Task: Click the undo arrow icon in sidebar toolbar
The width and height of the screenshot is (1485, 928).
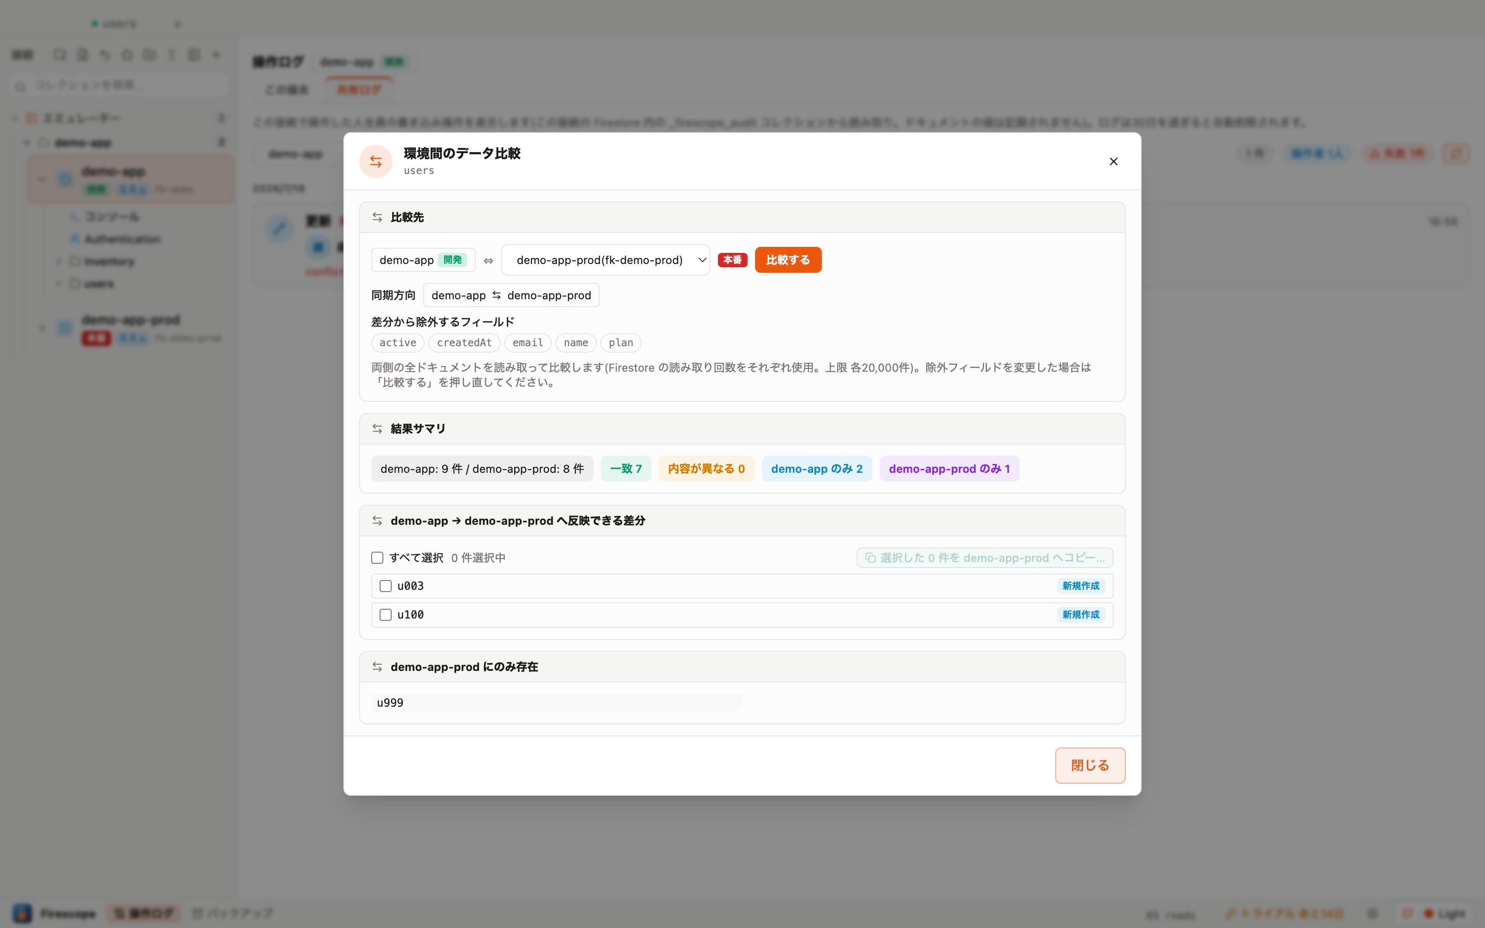Action: tap(105, 55)
